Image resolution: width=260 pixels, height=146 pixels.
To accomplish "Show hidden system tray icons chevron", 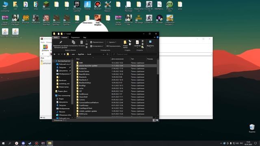I will [x=221, y=143].
